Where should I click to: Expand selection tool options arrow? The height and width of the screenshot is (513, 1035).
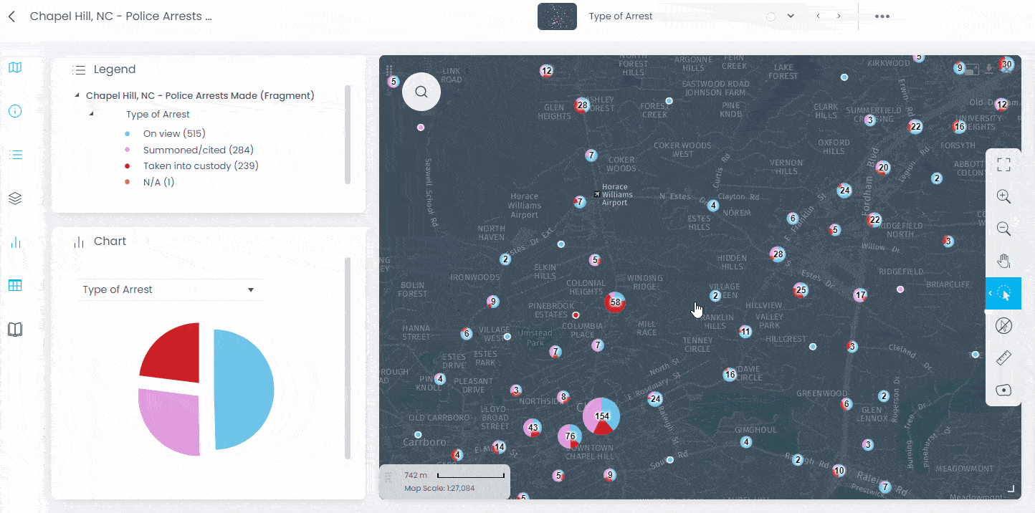click(x=990, y=293)
